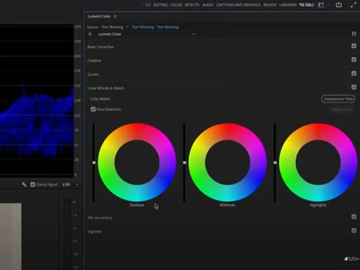This screenshot has width=360, height=270.
Task: Toggle the Curves section checkbox
Action: click(x=354, y=73)
